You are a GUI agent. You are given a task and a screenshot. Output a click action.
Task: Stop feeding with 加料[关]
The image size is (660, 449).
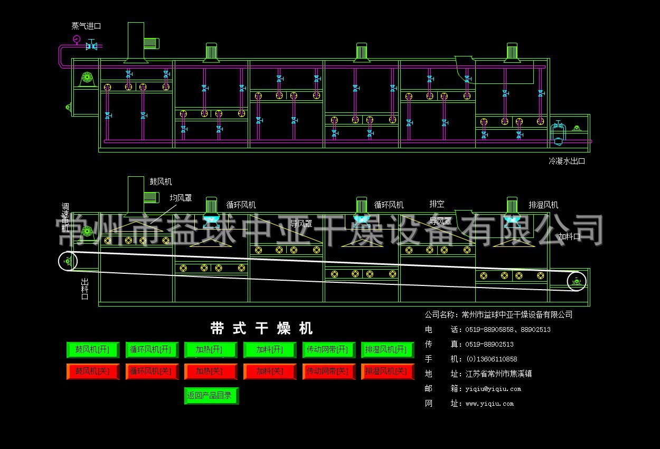click(270, 371)
